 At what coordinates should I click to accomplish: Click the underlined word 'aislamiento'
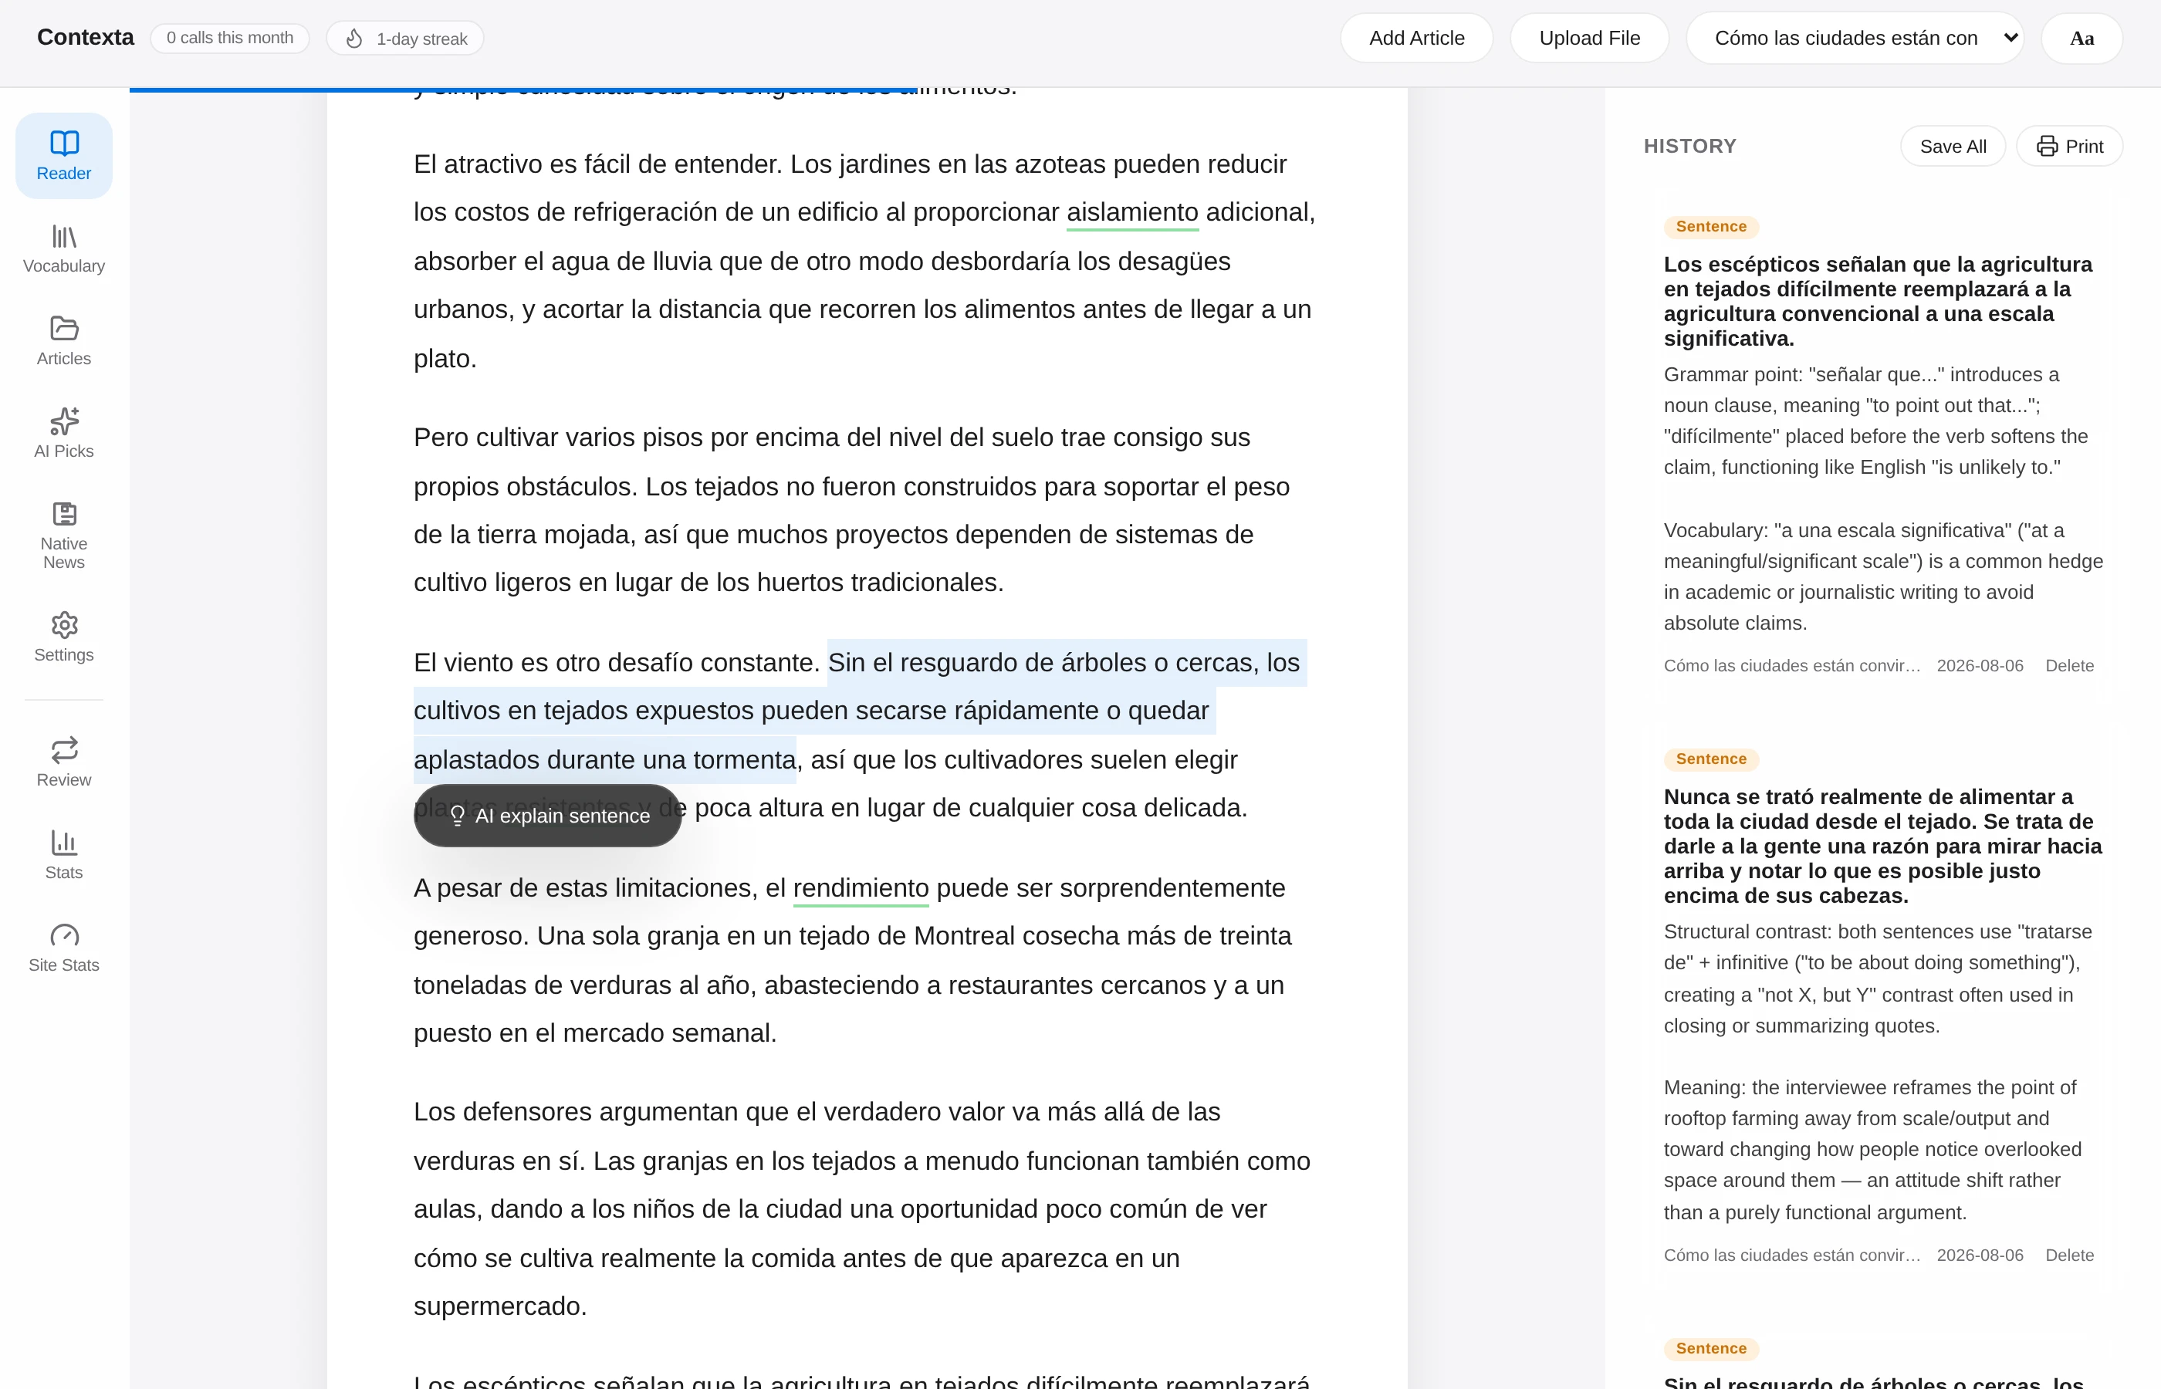1132,212
